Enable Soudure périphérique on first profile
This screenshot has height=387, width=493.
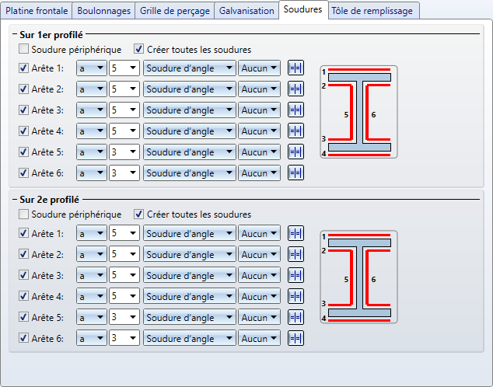tap(24, 50)
